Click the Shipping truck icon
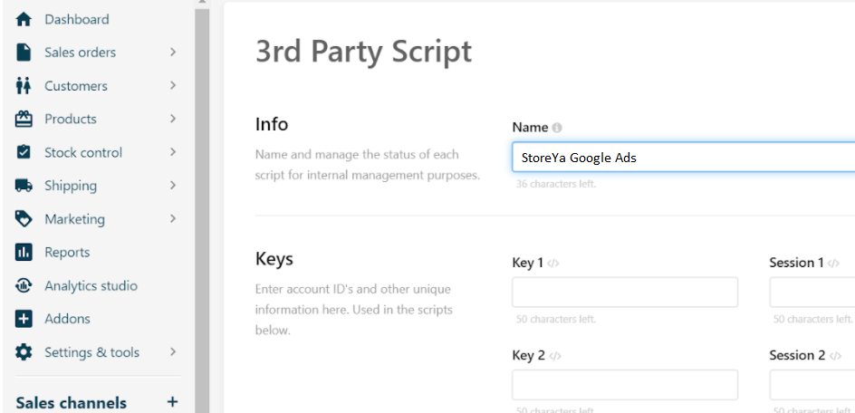The width and height of the screenshot is (855, 413). pos(24,186)
